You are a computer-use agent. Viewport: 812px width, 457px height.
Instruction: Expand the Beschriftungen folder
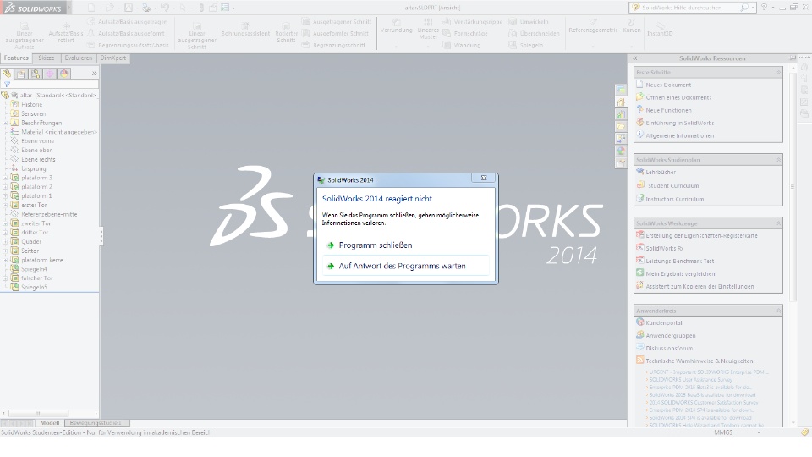pyautogui.click(x=5, y=123)
